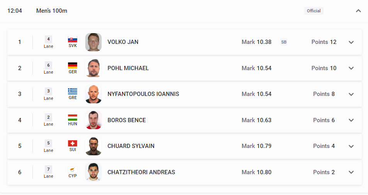
Task: Click the Germany flag icon
Action: (73, 66)
